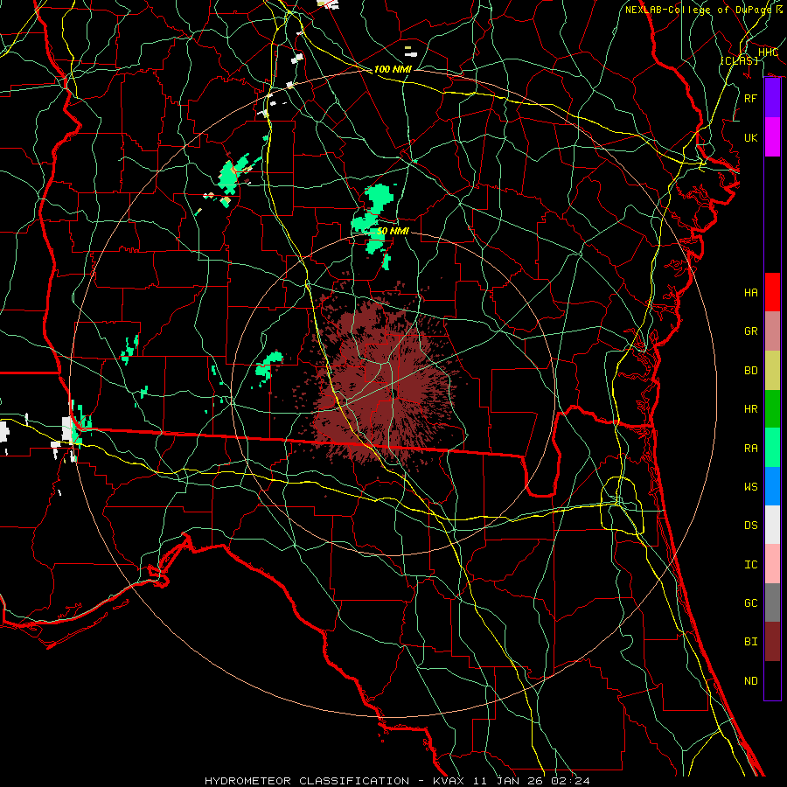787x787 pixels.
Task: Select the gray GC color swatch
Action: point(772,602)
